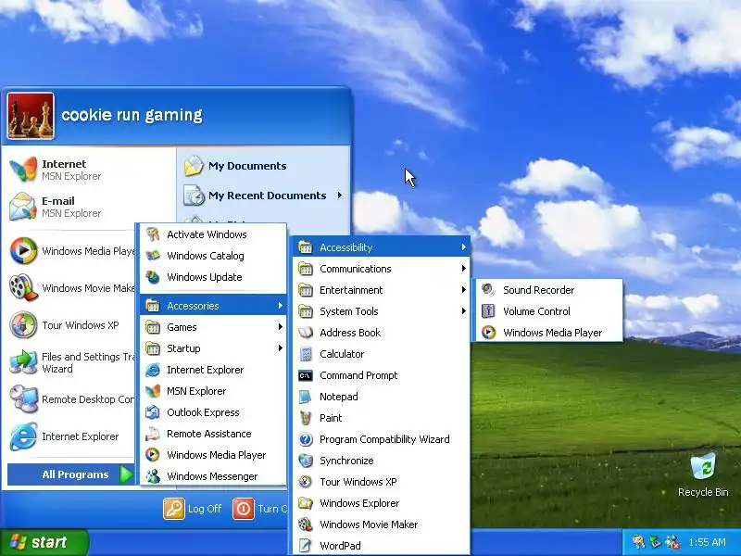Open Internet Explorer in the All Programs list

pos(213,369)
